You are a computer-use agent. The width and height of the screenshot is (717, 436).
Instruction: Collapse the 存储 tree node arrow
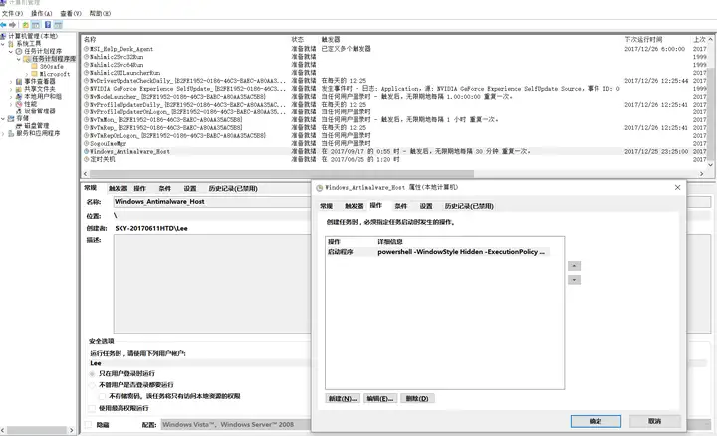click(x=3, y=118)
